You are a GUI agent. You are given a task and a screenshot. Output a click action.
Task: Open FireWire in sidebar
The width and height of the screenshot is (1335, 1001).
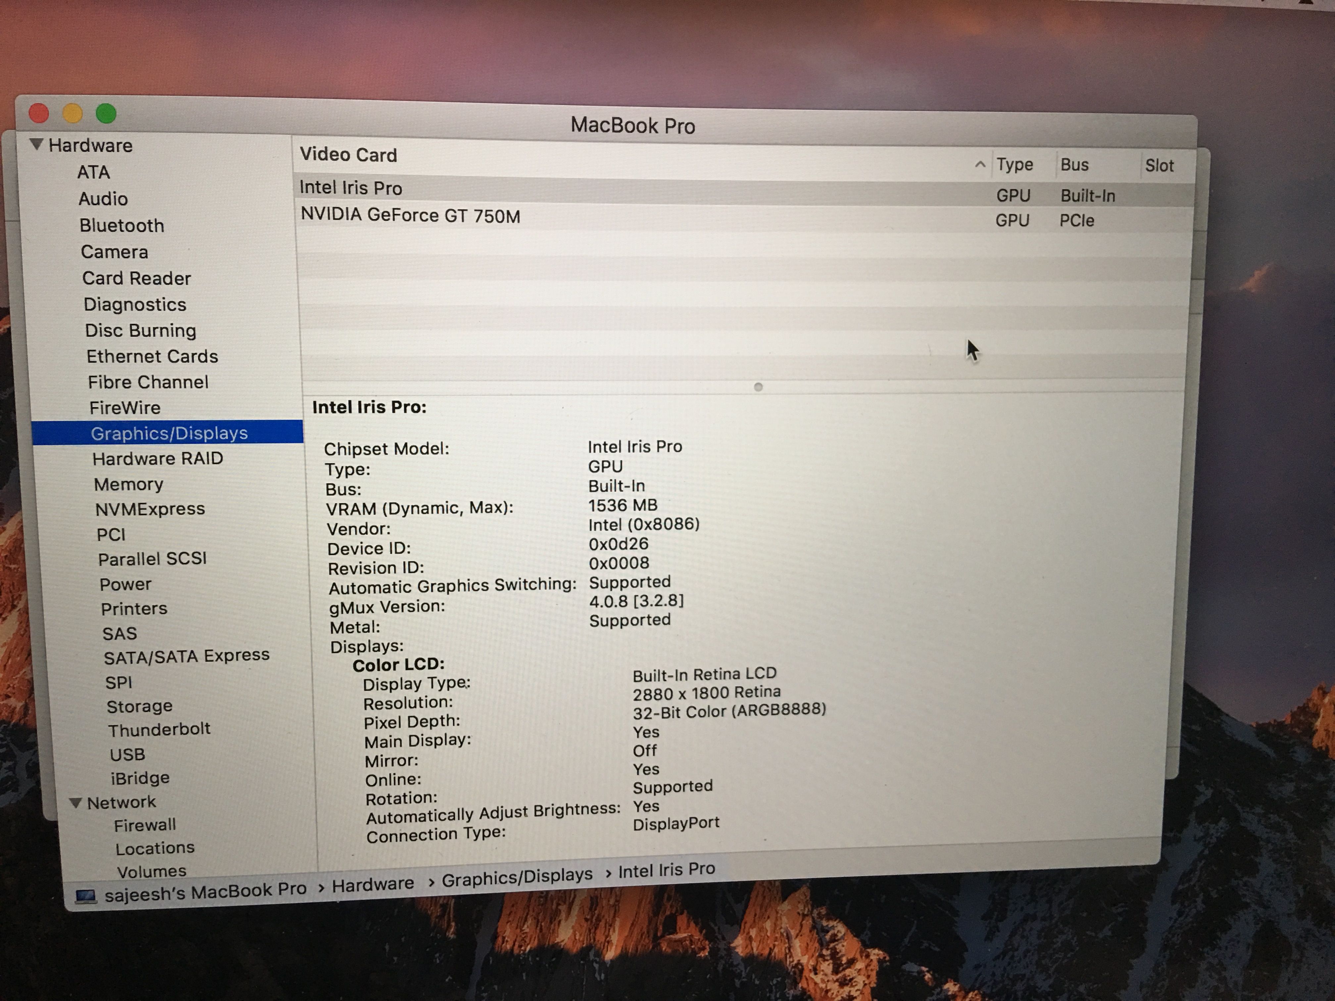click(125, 408)
